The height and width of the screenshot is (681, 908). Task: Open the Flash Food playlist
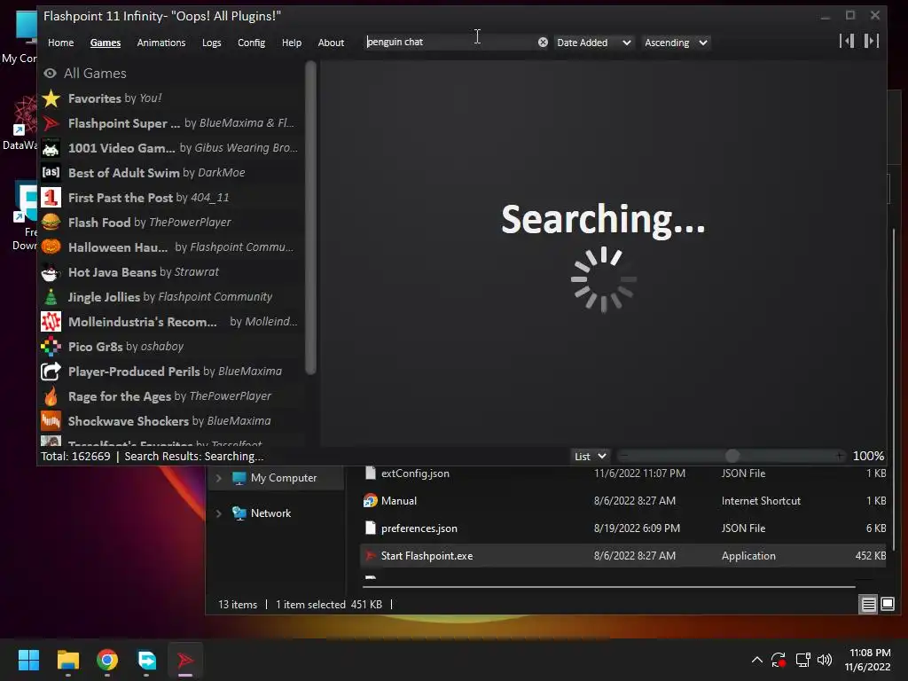coord(171,223)
